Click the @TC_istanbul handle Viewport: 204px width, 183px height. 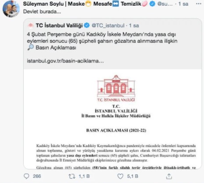(108, 25)
